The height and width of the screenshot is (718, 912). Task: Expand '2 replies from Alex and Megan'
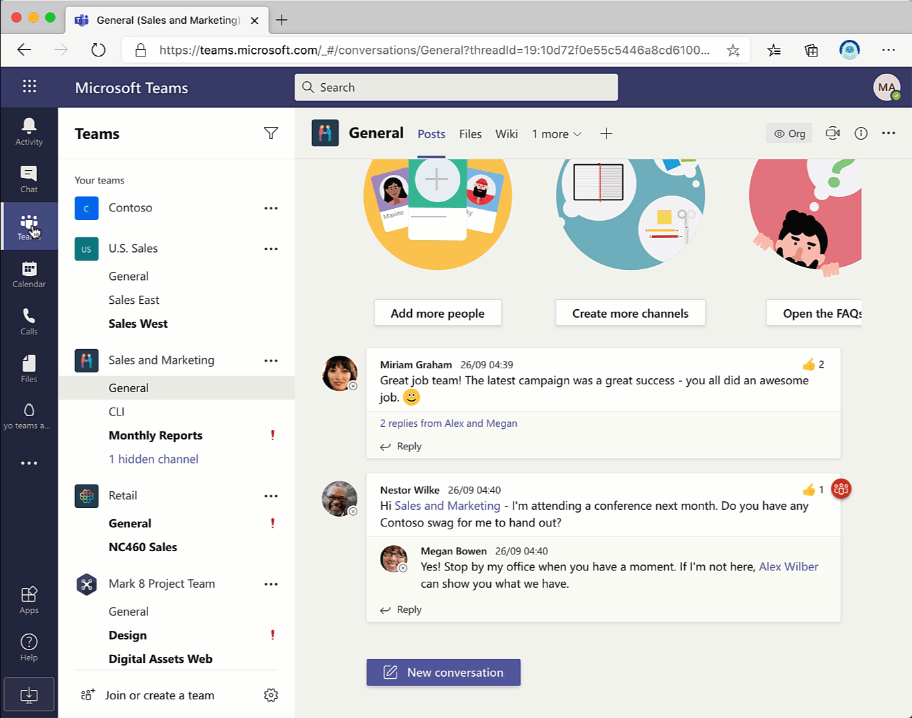pos(448,423)
